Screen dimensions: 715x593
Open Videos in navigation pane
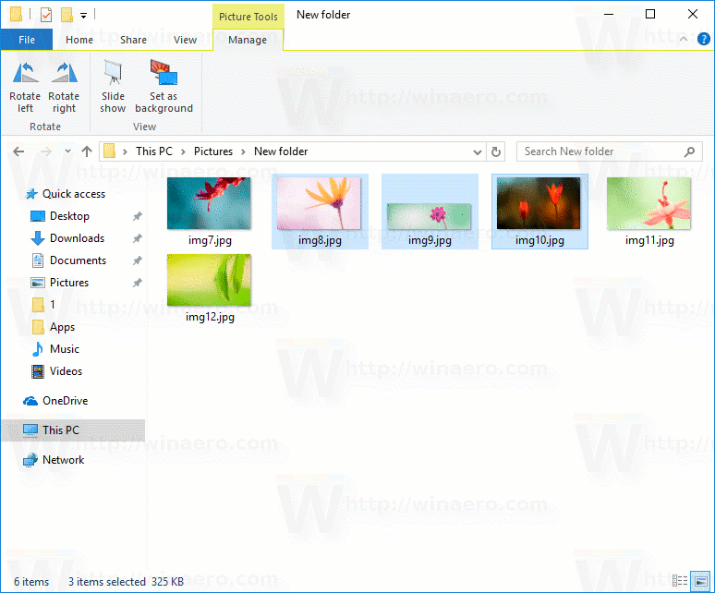66,371
